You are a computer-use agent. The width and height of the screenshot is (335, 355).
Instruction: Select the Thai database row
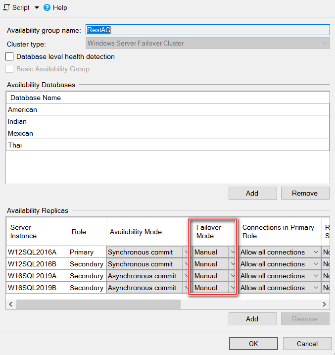(168, 145)
